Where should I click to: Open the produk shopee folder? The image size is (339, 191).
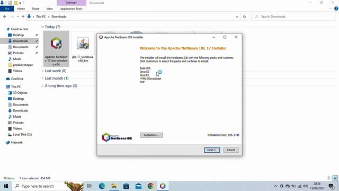click(x=23, y=65)
